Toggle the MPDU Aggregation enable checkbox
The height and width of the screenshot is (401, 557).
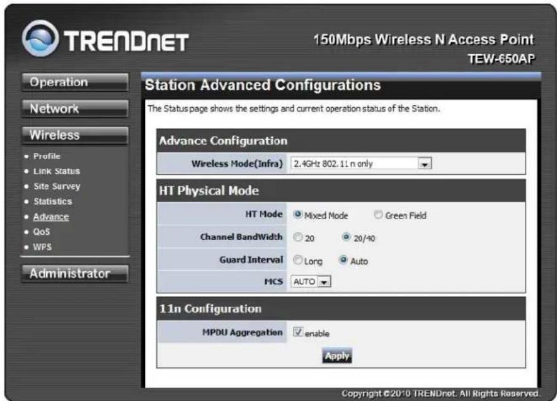[297, 332]
